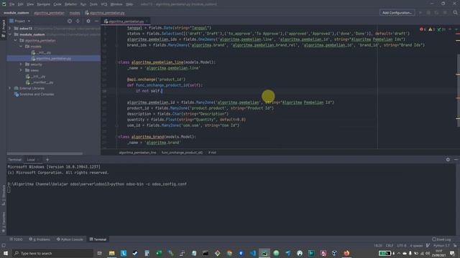Viewport: 460px width, 258px height.
Task: Open the Code menu
Action: 57,4
